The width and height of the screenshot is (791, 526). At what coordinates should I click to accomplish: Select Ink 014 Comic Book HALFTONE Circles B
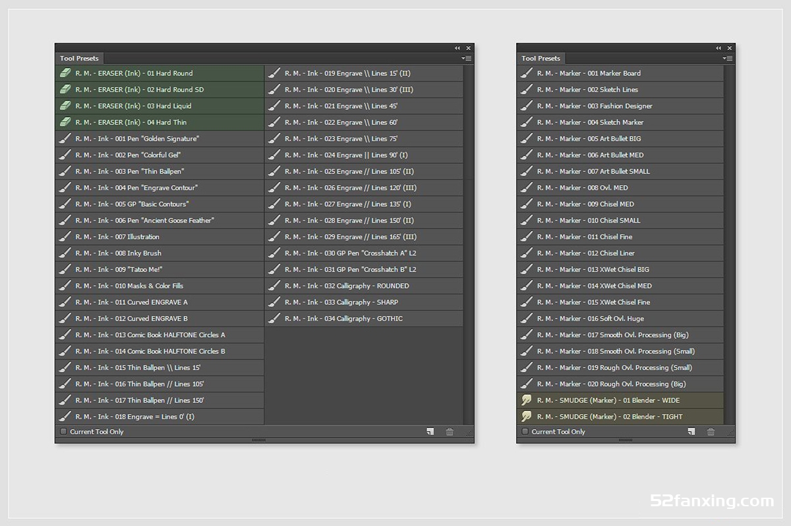pyautogui.click(x=160, y=352)
